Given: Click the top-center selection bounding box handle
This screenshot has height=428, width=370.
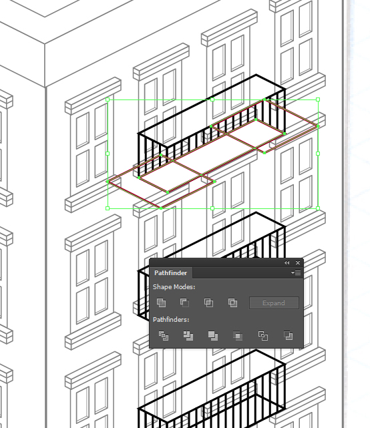Looking at the screenshot, I should pos(212,99).
